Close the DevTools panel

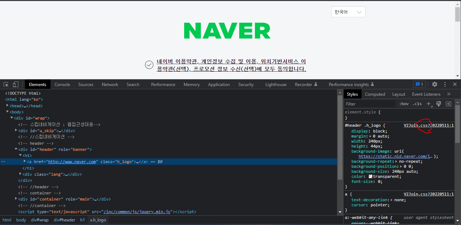pyautogui.click(x=455, y=84)
